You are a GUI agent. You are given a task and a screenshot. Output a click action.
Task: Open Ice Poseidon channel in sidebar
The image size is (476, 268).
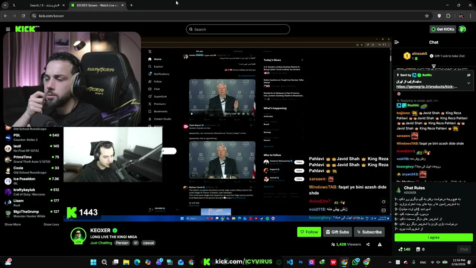tap(32, 181)
